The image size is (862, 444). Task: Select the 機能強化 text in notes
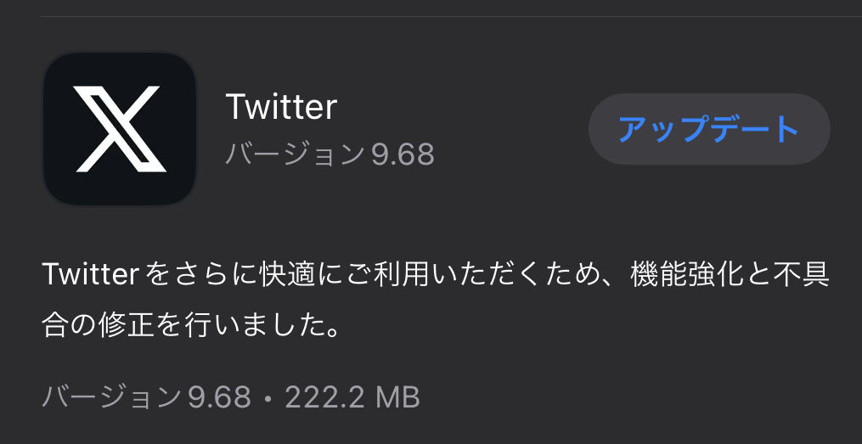pyautogui.click(x=680, y=275)
